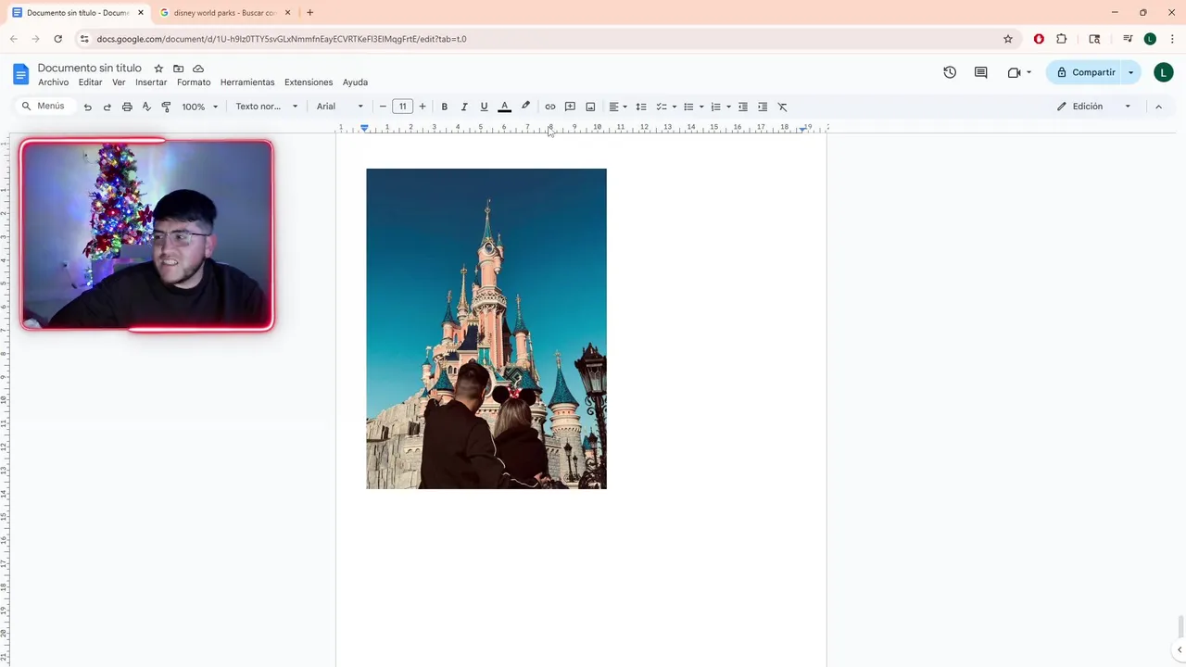Toggle italic formatting
Viewport: 1186px width, 667px height.
pos(464,107)
